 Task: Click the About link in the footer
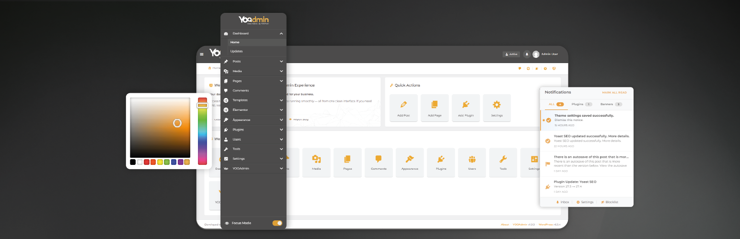[x=505, y=224]
